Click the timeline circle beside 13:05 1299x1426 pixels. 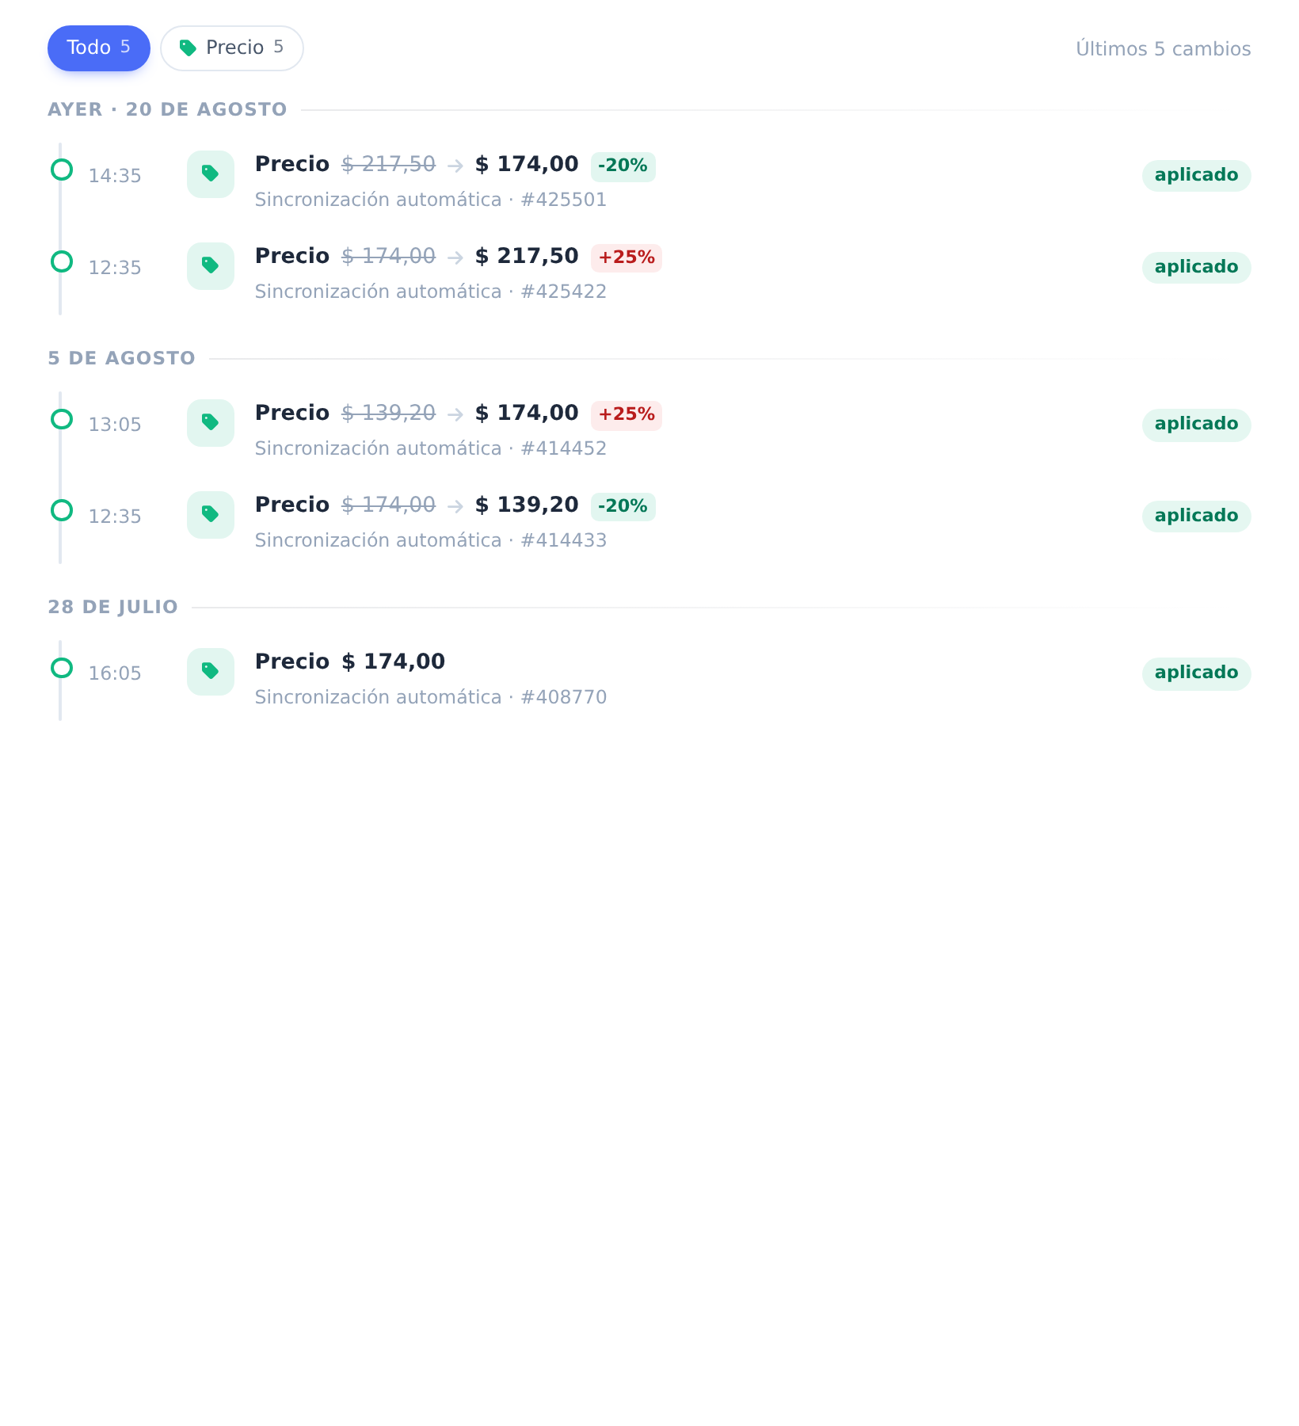tap(62, 419)
